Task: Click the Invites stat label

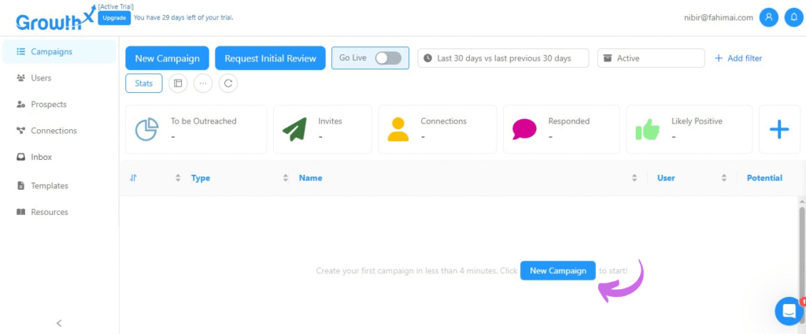Action: click(x=330, y=121)
